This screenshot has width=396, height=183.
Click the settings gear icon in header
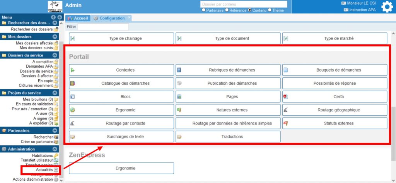[x=387, y=7]
